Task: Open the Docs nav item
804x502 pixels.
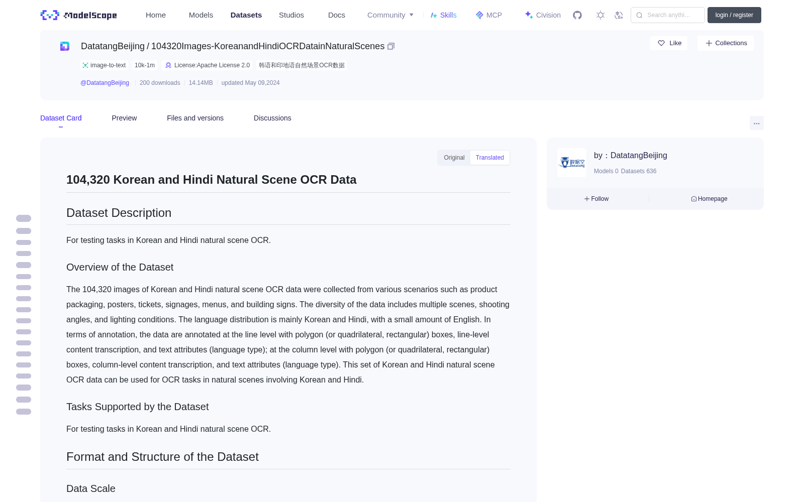Action: [x=337, y=15]
